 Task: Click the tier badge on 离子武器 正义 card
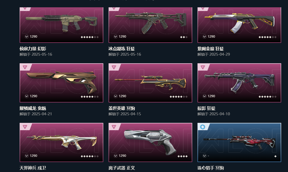[x=114, y=127]
